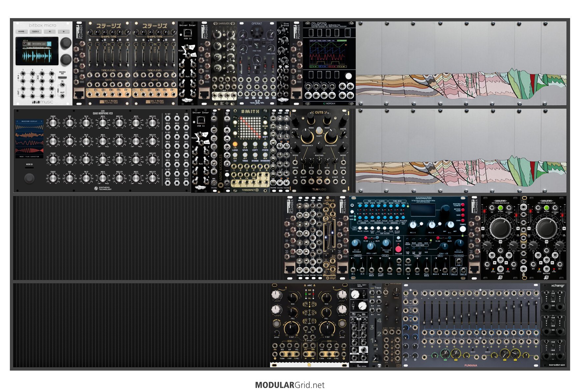Click the FINE TUNE knob on OPERAT

coord(257,46)
